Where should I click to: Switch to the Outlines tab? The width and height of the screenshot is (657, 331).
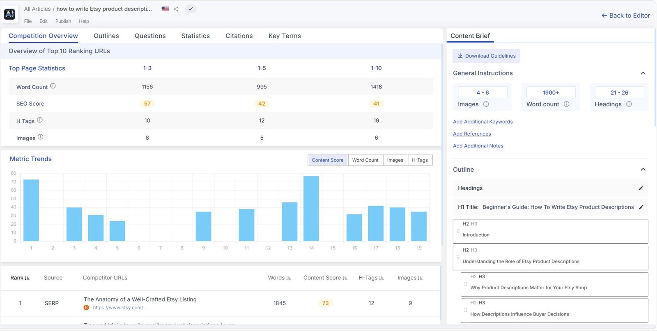pos(106,36)
